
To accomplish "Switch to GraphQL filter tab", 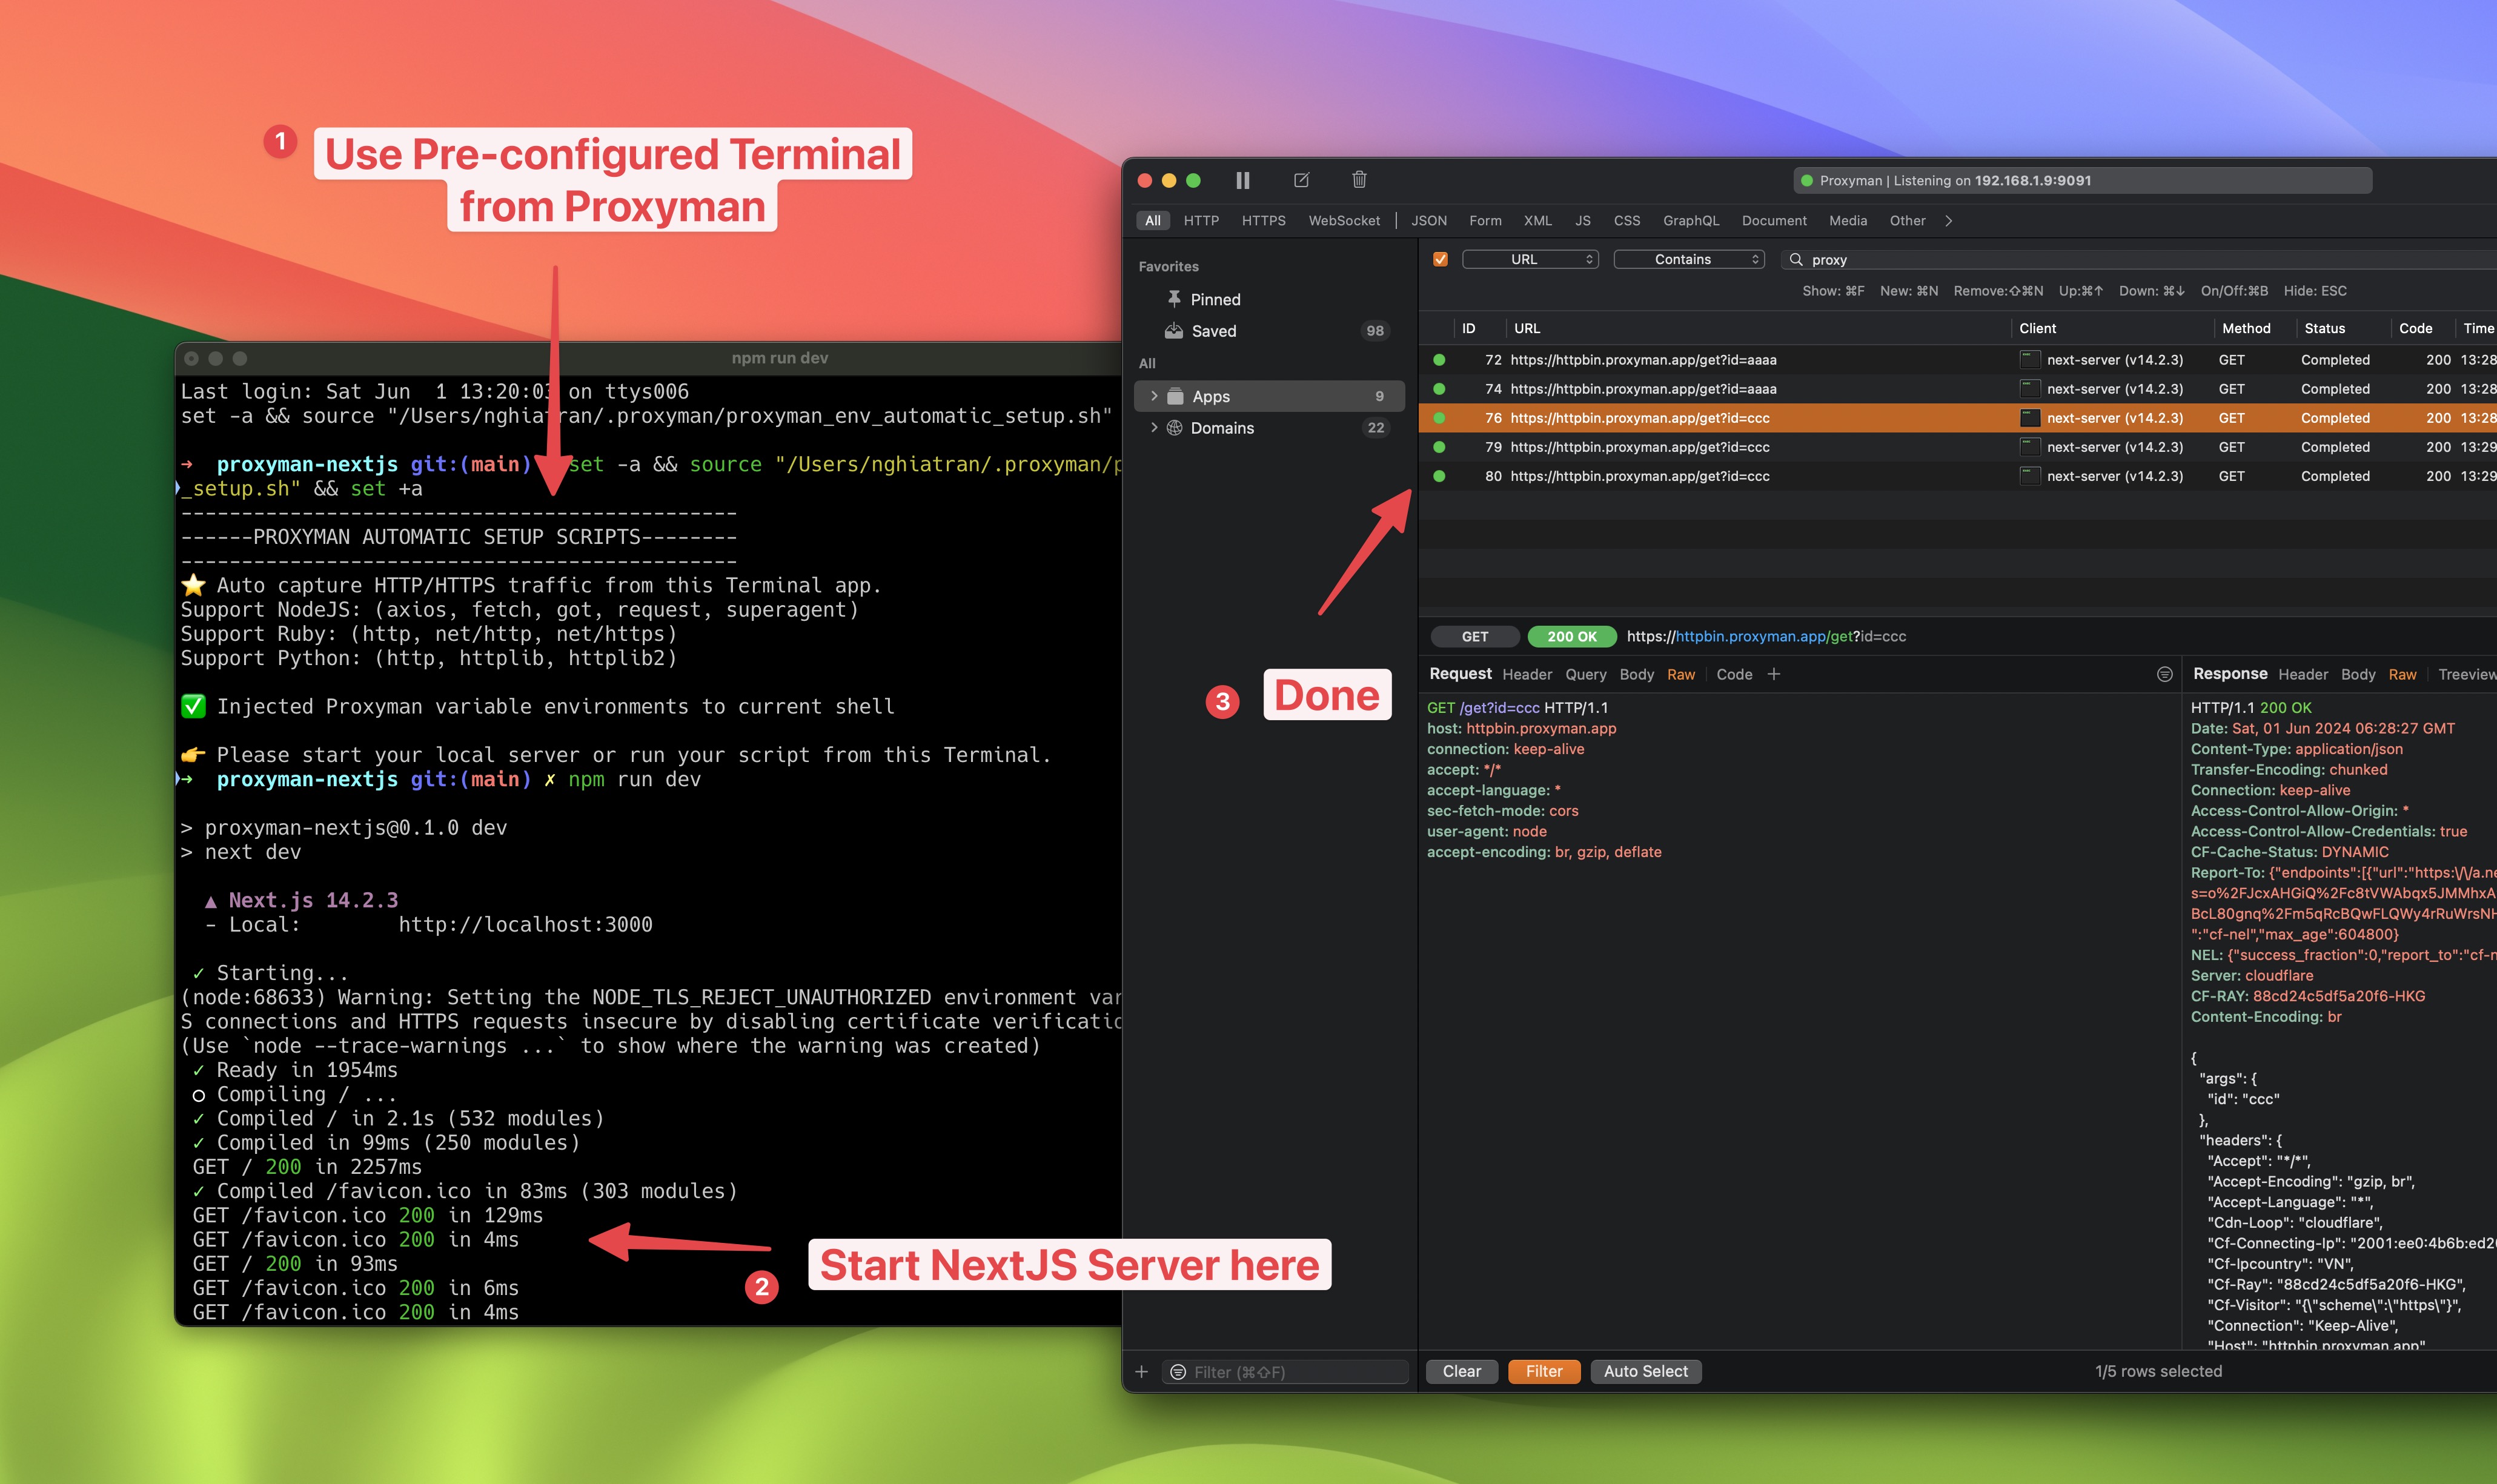I will pos(1690,221).
